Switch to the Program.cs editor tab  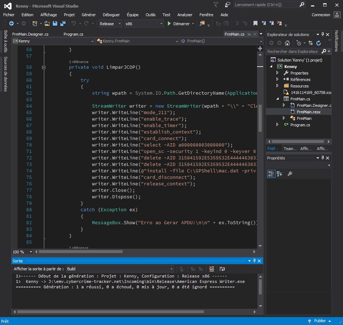click(x=73, y=34)
